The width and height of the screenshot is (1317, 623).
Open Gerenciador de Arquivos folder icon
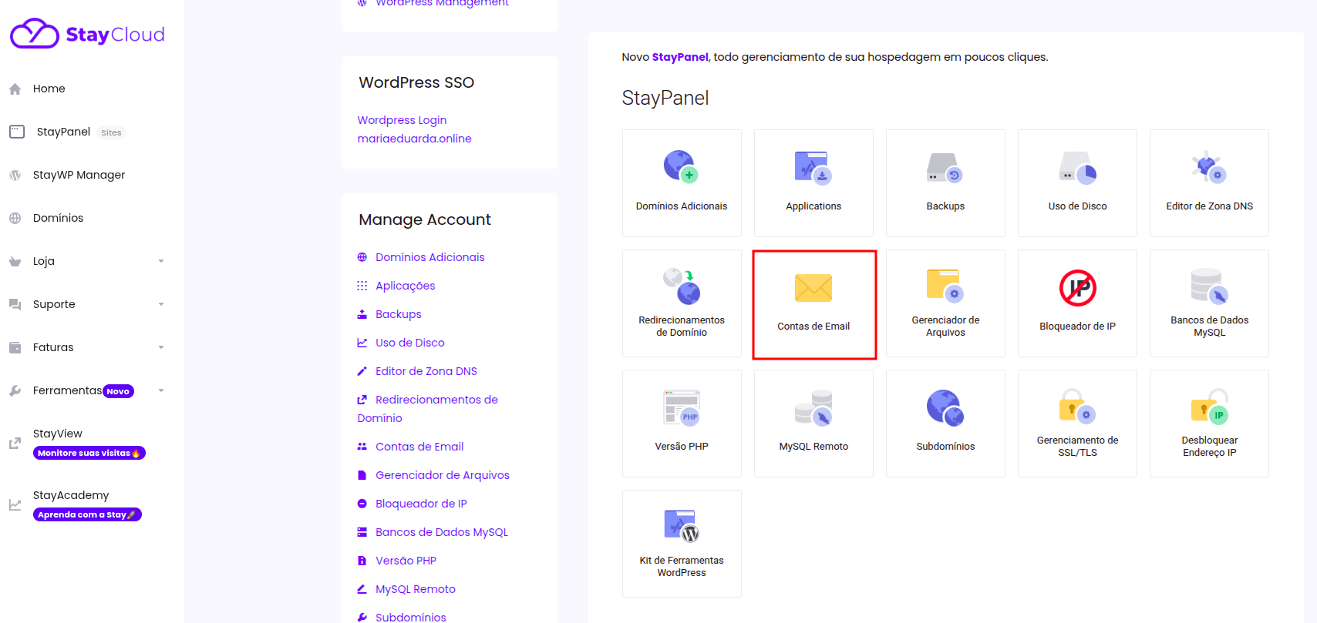(x=945, y=285)
